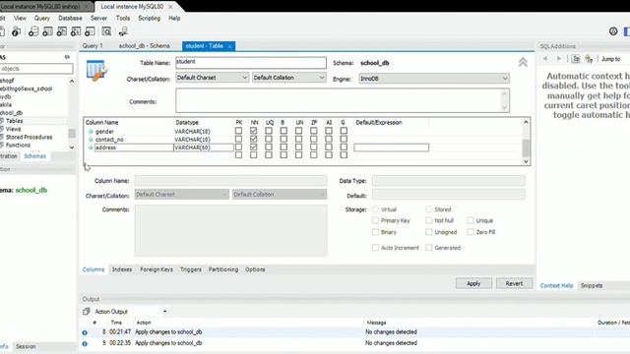Click the Revert button
Screen dimensions: 630x354
point(514,283)
